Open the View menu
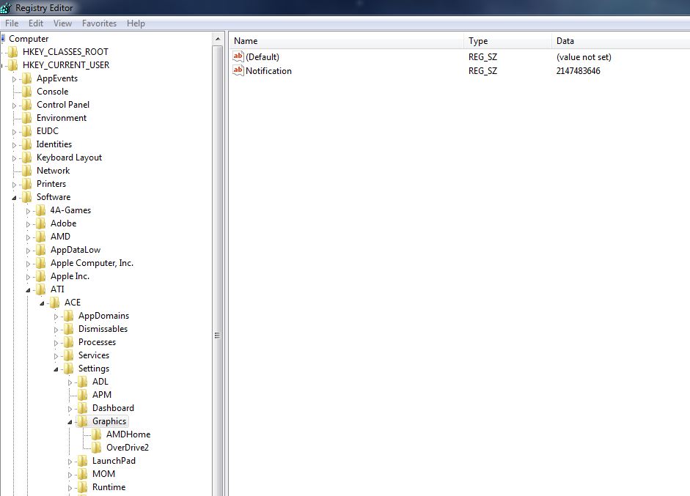 click(62, 23)
